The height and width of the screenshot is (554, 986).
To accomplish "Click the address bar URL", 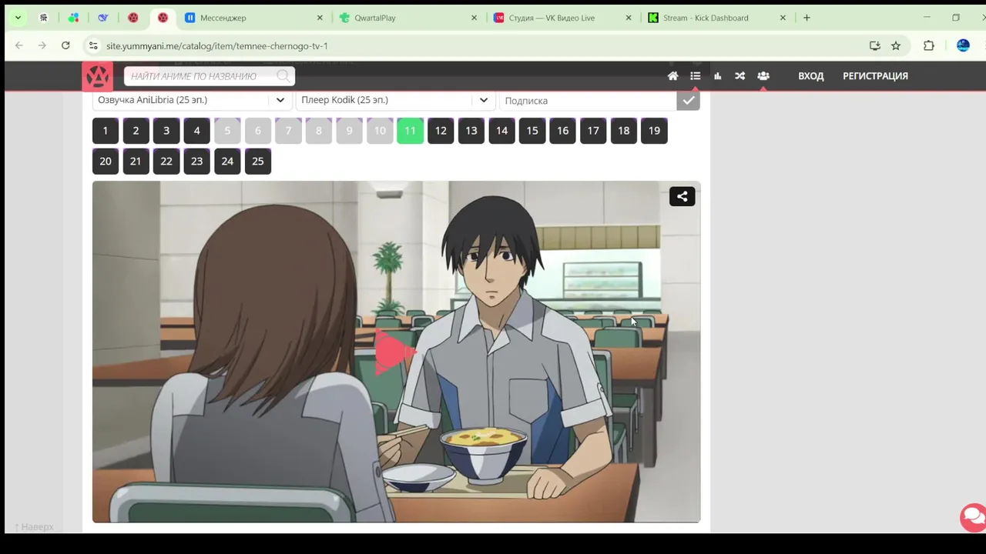I will (x=217, y=46).
